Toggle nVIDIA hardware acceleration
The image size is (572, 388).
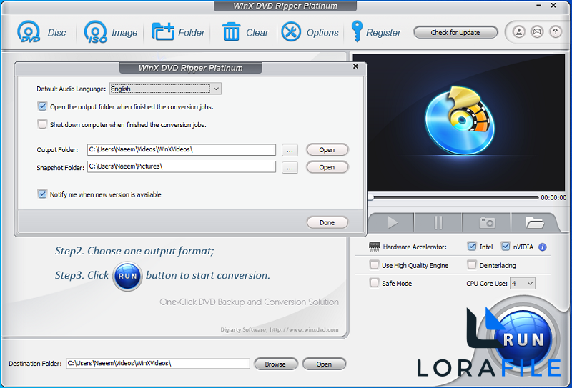[x=506, y=247]
